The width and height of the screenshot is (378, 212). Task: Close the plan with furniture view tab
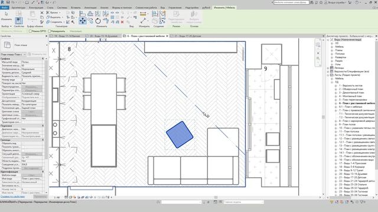click(x=167, y=36)
